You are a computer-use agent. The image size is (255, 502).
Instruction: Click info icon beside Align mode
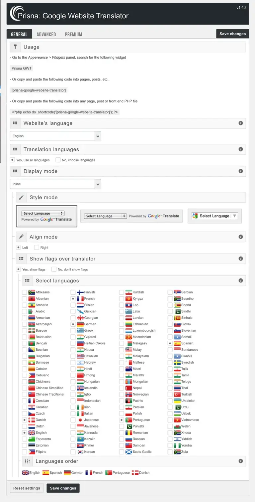[x=241, y=237]
